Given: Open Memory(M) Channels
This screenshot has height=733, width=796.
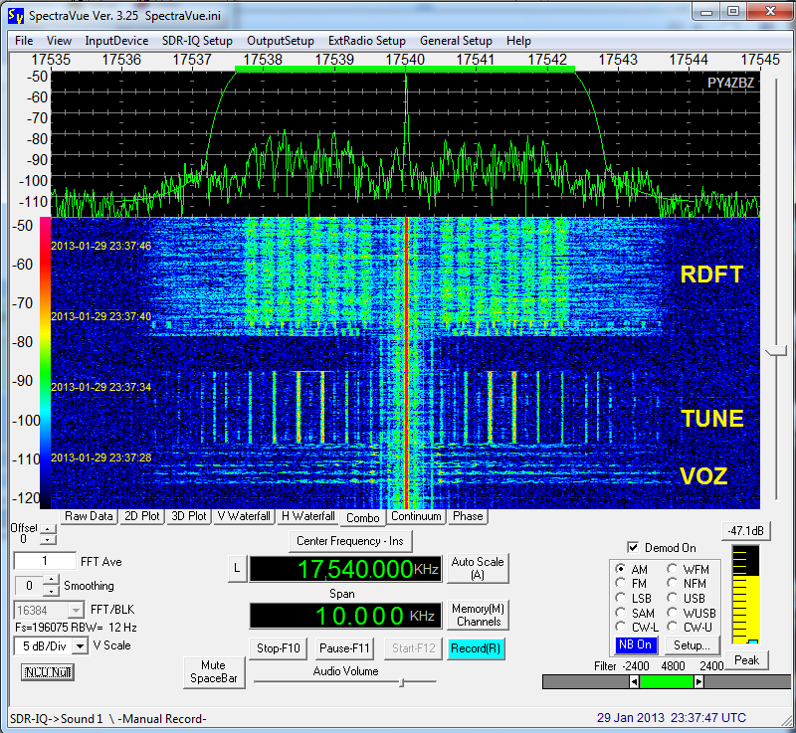Looking at the screenshot, I should tap(479, 615).
